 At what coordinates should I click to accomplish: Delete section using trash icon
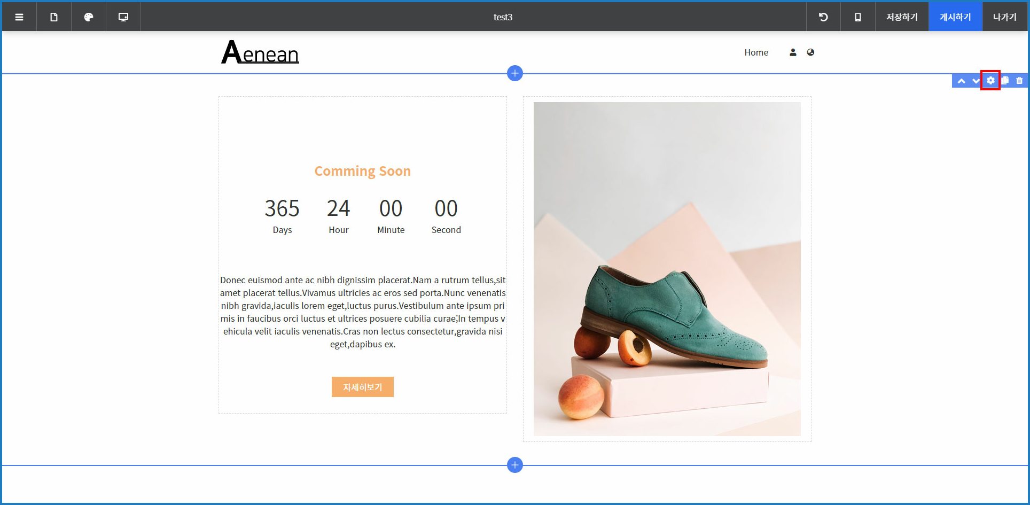[1019, 81]
